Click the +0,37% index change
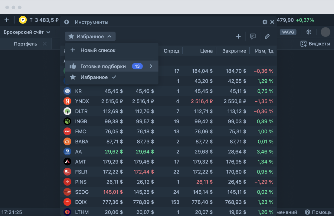The image size is (334, 216). [x=305, y=20]
